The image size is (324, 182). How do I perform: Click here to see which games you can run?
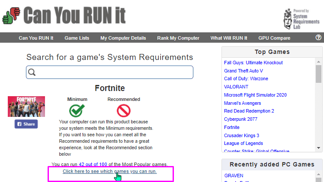pos(110,172)
